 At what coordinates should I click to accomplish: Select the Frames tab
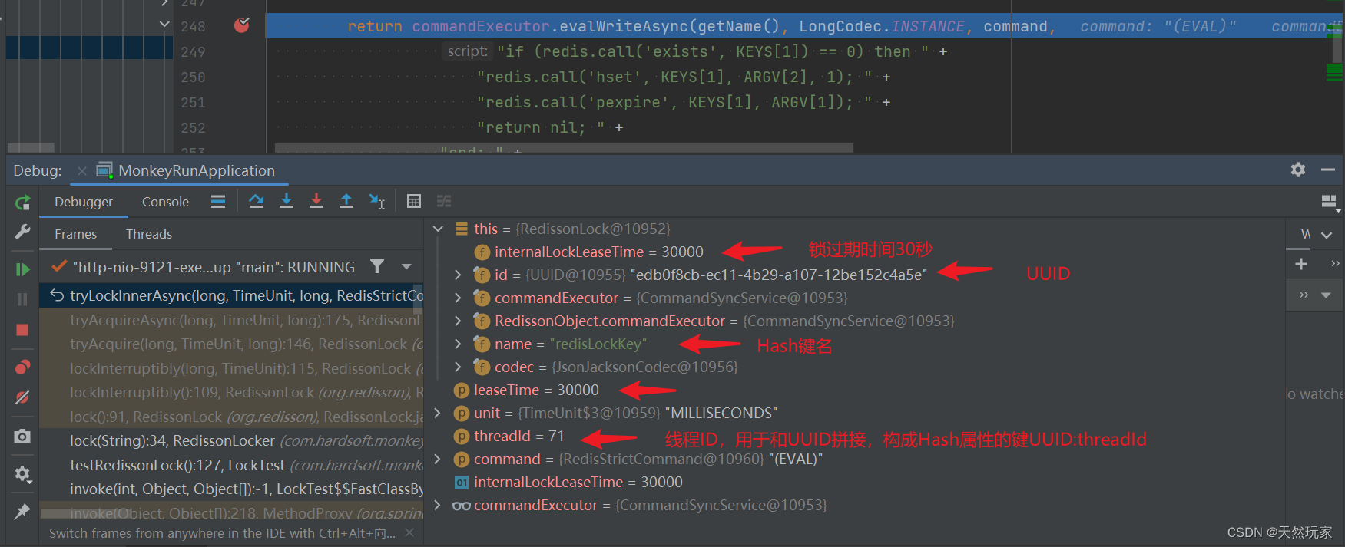(x=75, y=234)
